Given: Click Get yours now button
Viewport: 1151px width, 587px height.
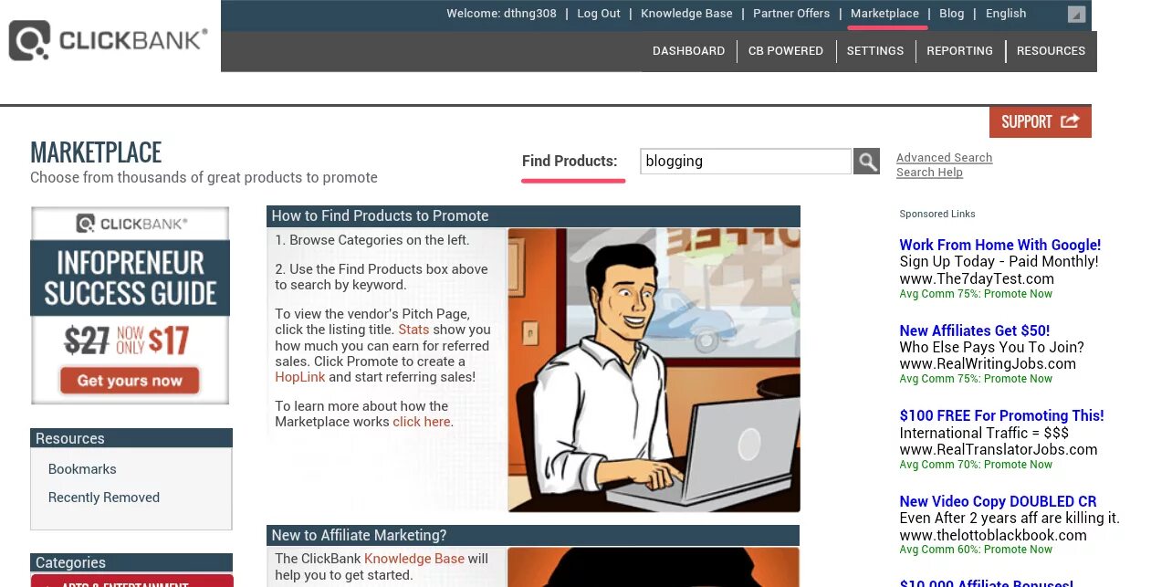Looking at the screenshot, I should click(130, 381).
